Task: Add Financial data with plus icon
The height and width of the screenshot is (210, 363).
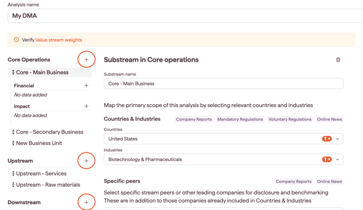Action: (x=86, y=86)
